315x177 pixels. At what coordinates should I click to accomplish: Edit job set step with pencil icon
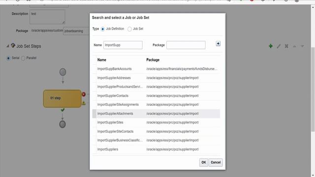point(279,46)
